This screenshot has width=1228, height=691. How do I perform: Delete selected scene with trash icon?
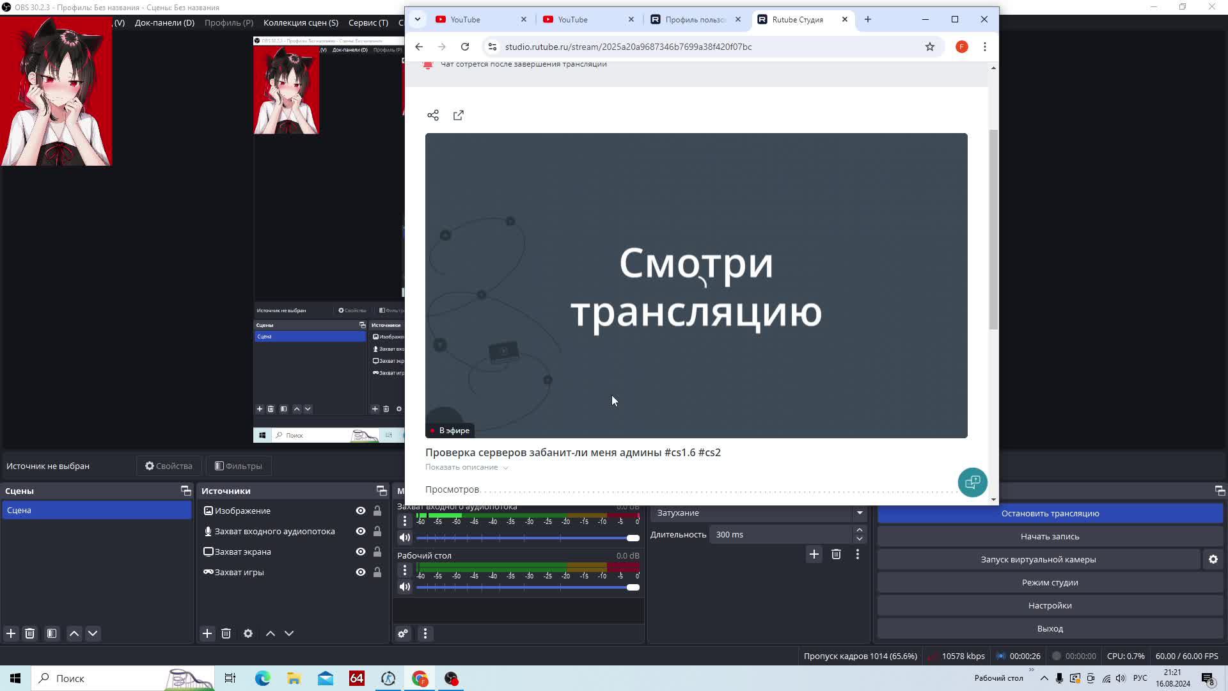pos(29,633)
